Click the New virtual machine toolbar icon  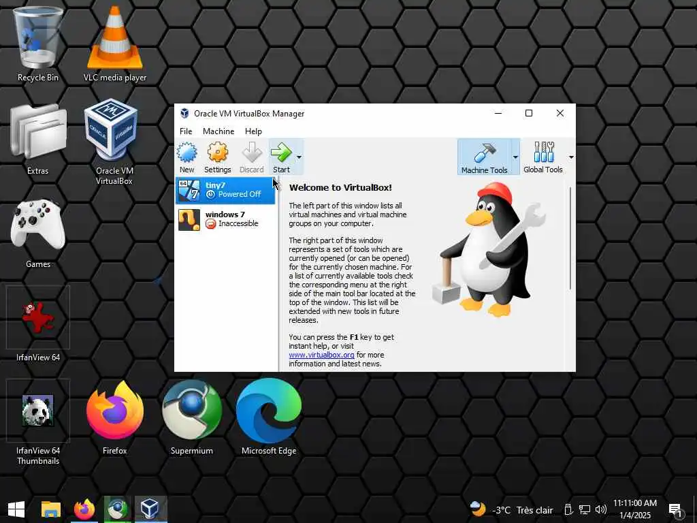(187, 157)
